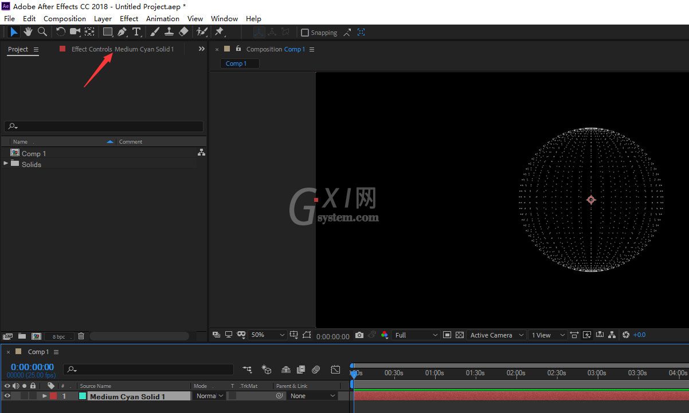Select the Horizontal Type tool

(x=136, y=32)
